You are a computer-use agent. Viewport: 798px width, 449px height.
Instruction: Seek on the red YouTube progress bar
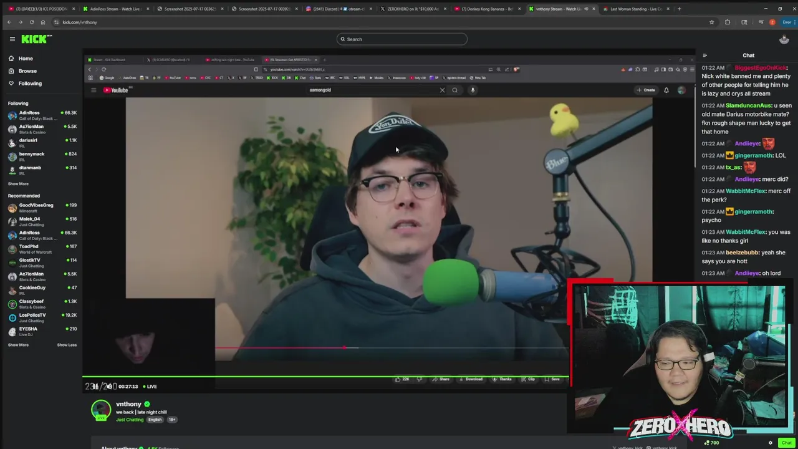click(x=392, y=347)
